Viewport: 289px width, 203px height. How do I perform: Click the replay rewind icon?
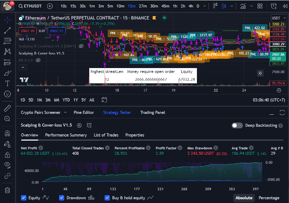(285, 6)
